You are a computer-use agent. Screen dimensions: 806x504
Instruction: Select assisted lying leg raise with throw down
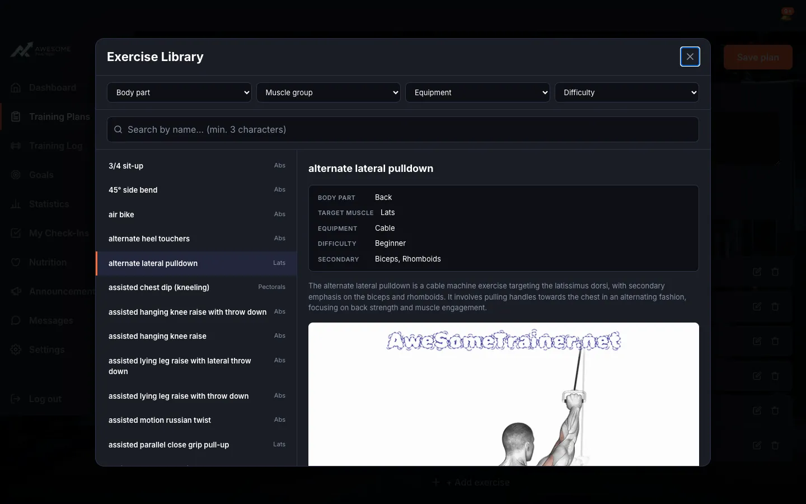196,396
